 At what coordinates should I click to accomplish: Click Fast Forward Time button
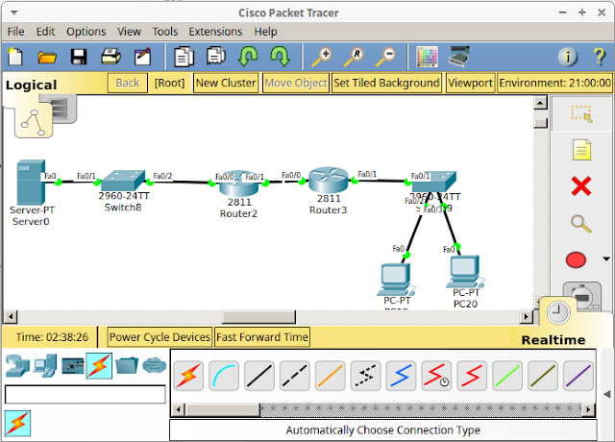point(262,337)
